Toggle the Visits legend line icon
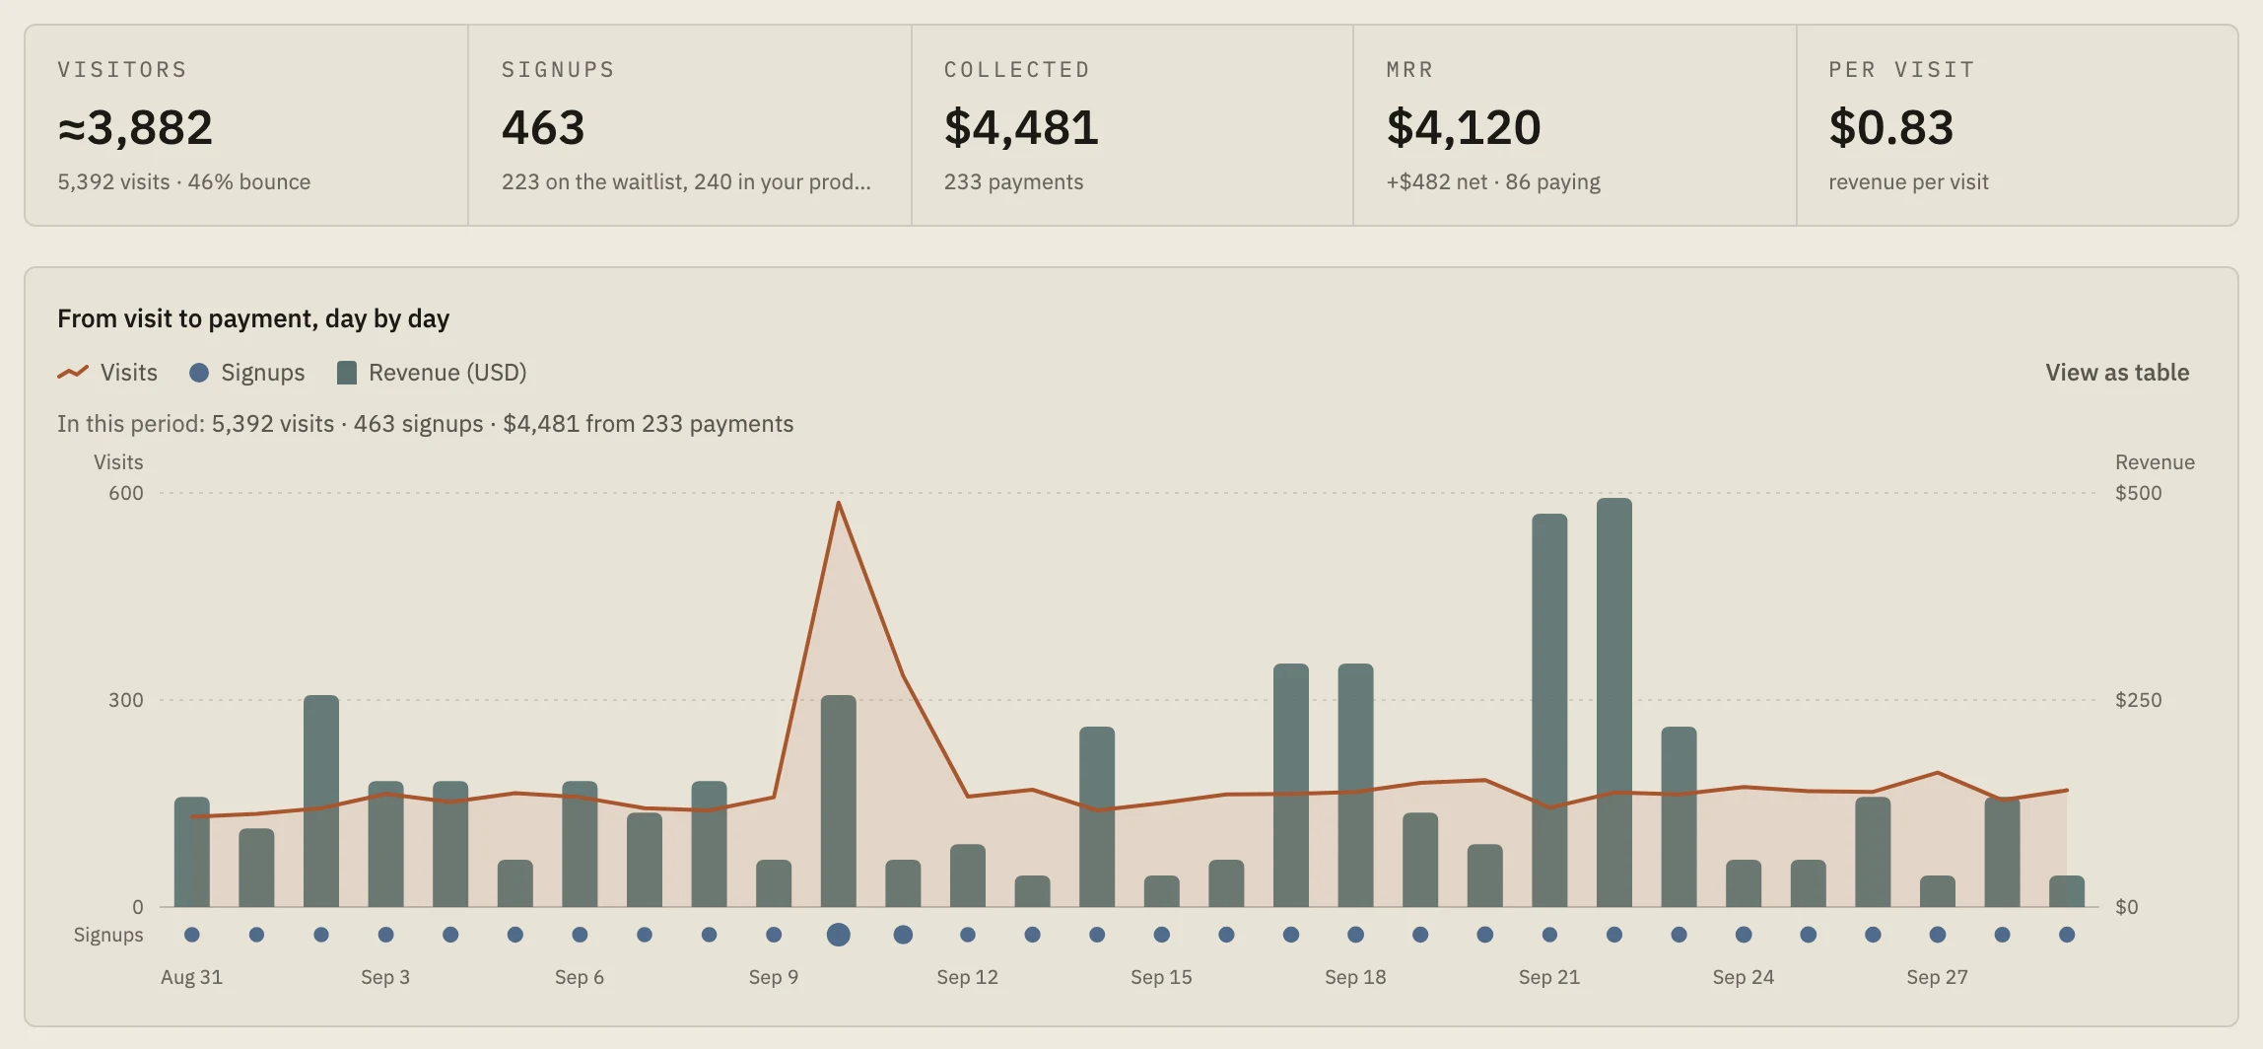 click(73, 373)
